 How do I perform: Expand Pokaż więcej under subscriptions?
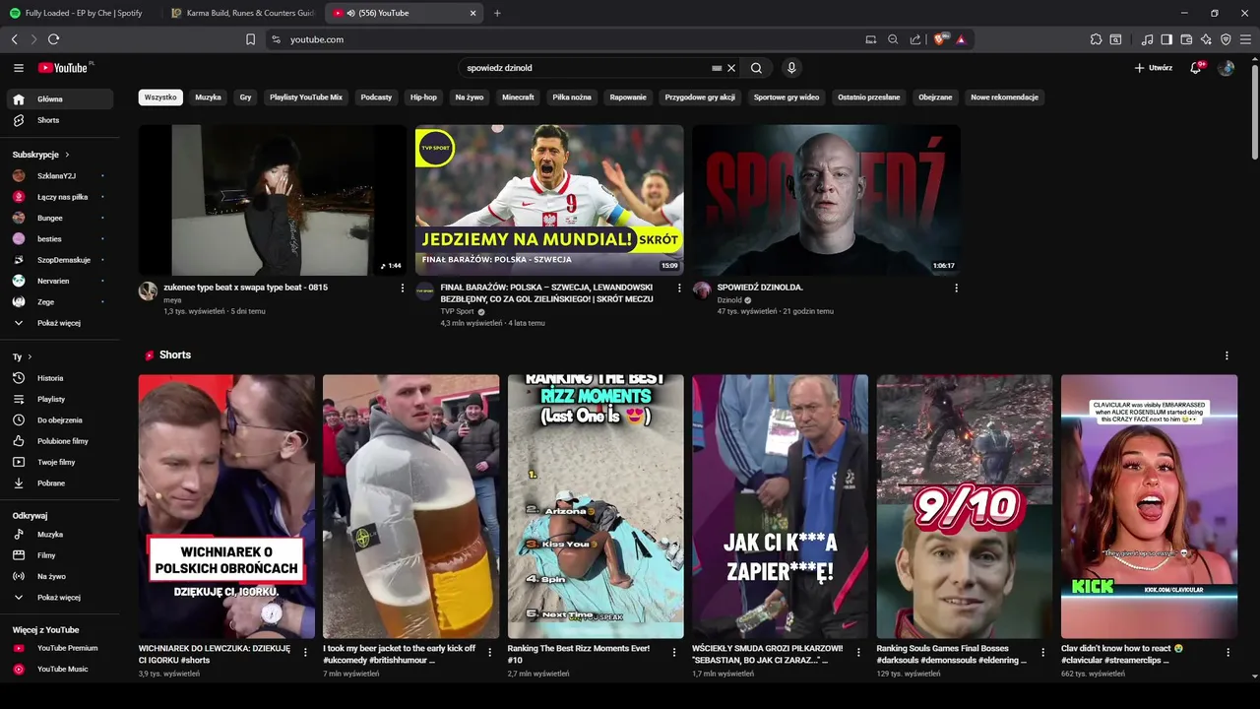pos(60,323)
